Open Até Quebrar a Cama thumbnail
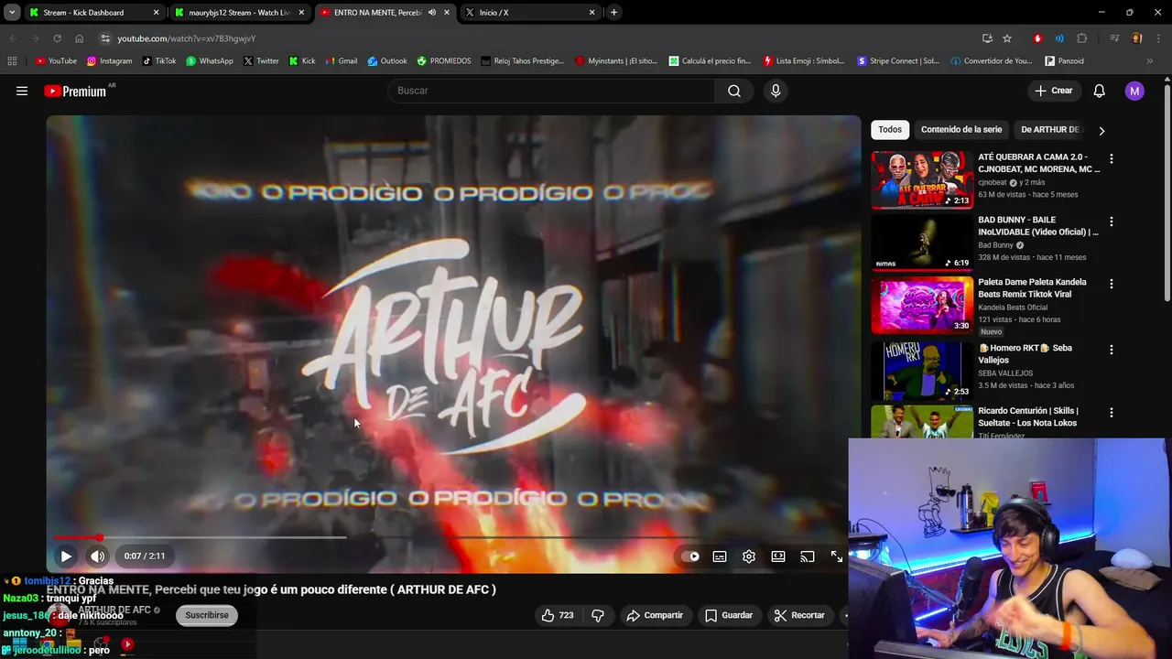This screenshot has height=659, width=1172. tap(922, 180)
